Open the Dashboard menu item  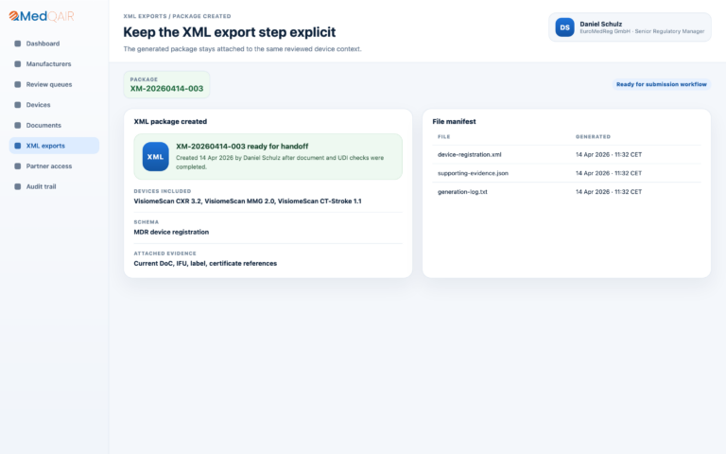click(54, 44)
